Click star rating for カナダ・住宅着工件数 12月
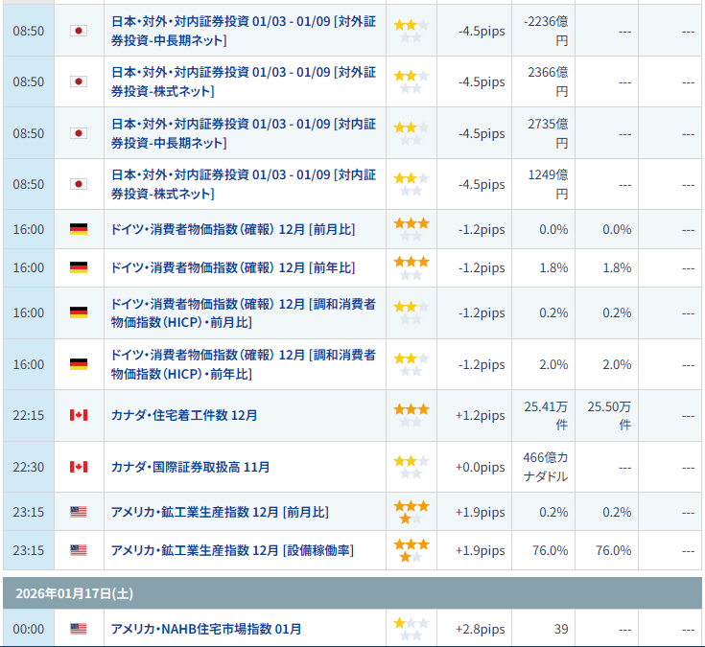Screen dimensions: 705x647 coord(411,415)
